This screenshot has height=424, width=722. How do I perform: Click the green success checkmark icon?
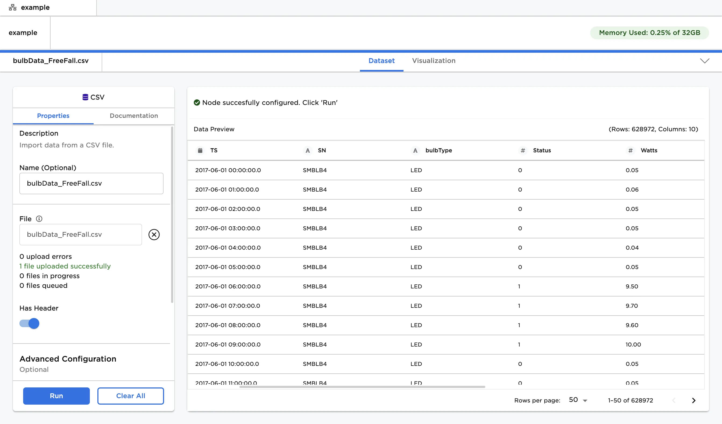197,103
